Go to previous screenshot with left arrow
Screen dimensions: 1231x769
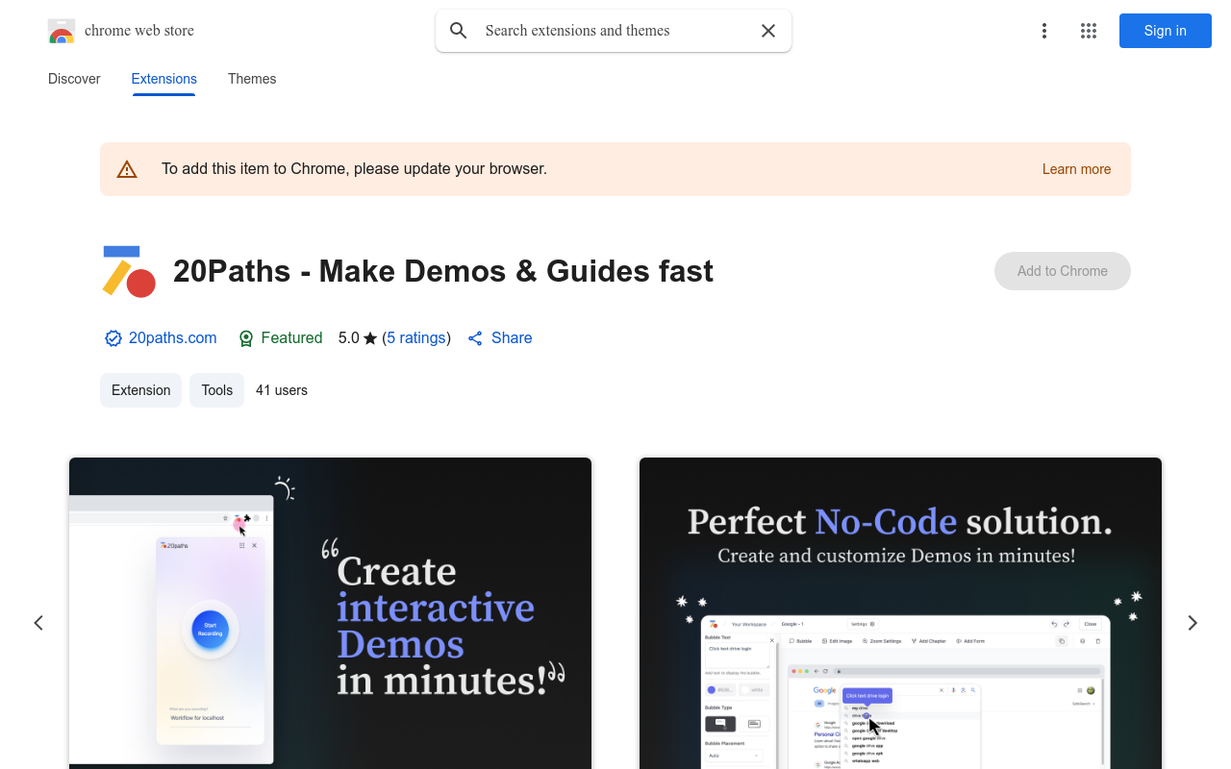coord(38,623)
